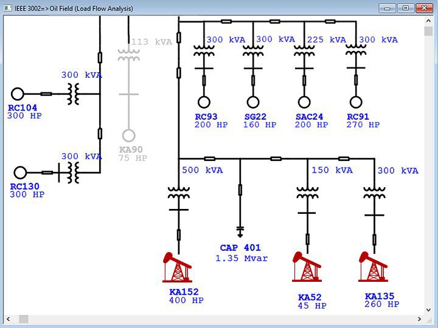Click the 300 kVA transformer feeding RC104
Image resolution: width=438 pixels, height=328 pixels.
point(74,94)
